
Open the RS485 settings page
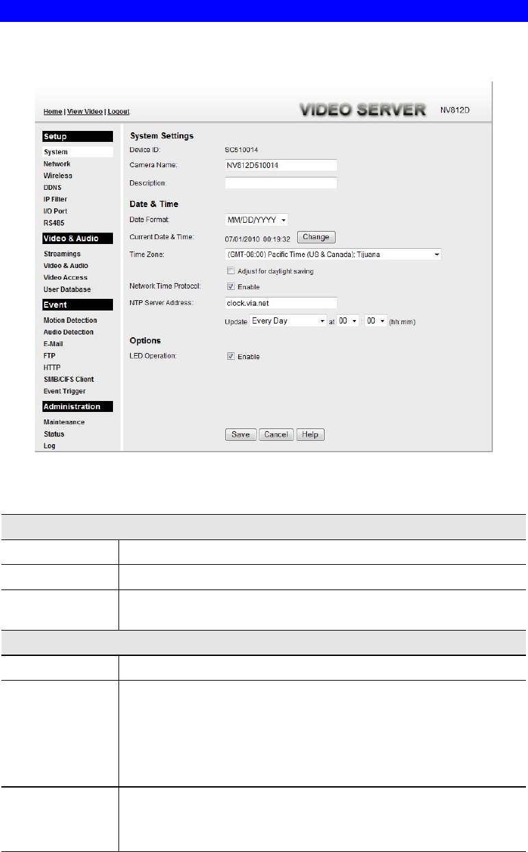point(53,223)
